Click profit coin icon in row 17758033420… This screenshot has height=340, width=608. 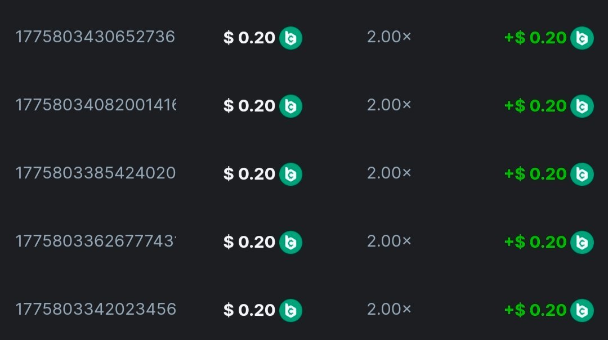(582, 310)
